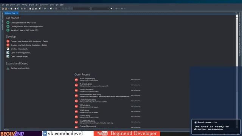Screen dimensions: 242x136
Task: Open the Search menu
Action: [12, 5]
